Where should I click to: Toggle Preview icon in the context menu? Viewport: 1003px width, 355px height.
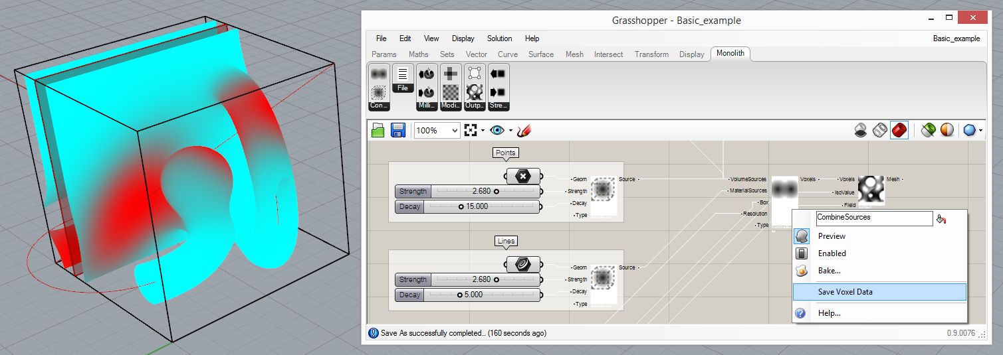(802, 236)
